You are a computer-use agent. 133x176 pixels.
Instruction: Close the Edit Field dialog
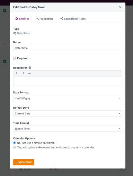point(120,7)
